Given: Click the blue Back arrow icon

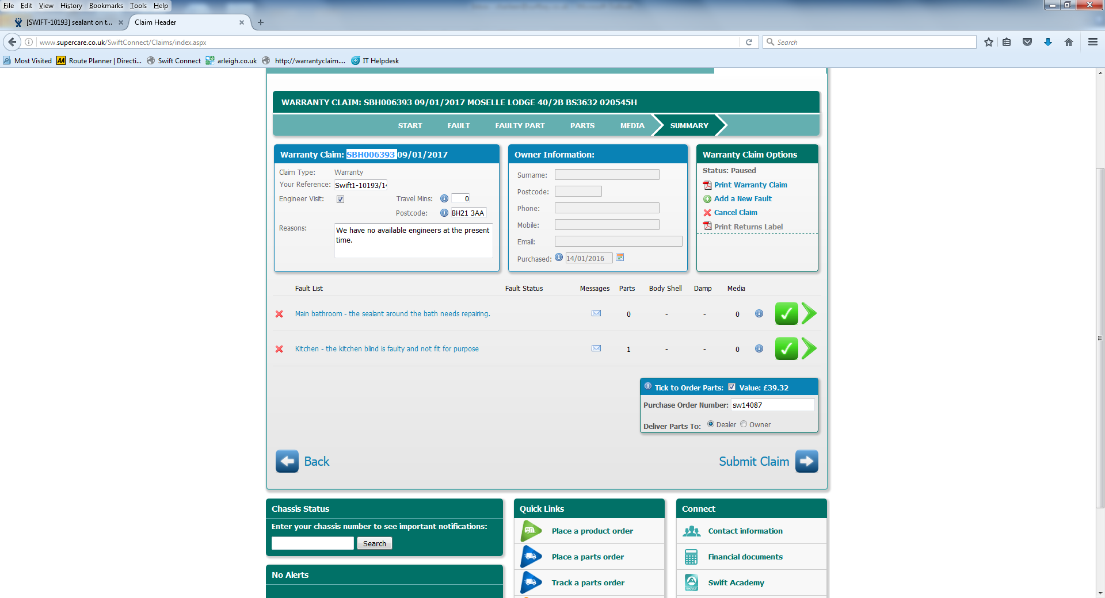Looking at the screenshot, I should (x=287, y=461).
